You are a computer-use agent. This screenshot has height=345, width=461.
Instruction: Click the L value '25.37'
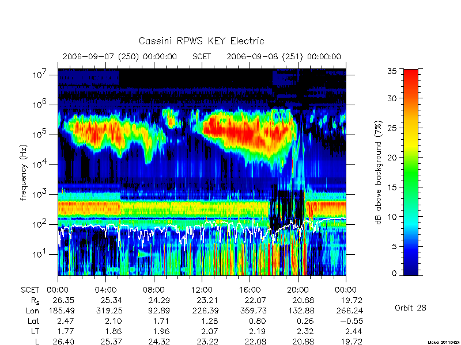111,342
